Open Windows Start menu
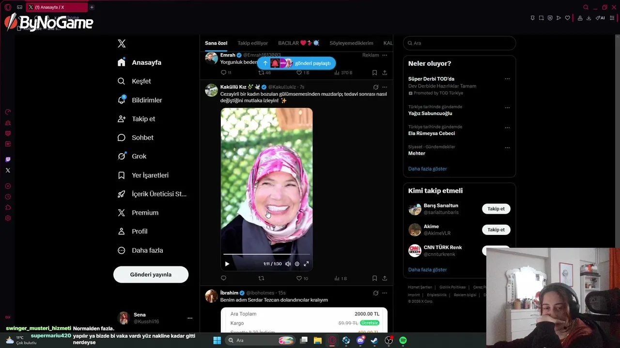The image size is (620, 348). click(x=217, y=340)
